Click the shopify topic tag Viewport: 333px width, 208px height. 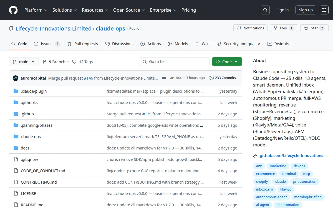pyautogui.click(x=262, y=182)
